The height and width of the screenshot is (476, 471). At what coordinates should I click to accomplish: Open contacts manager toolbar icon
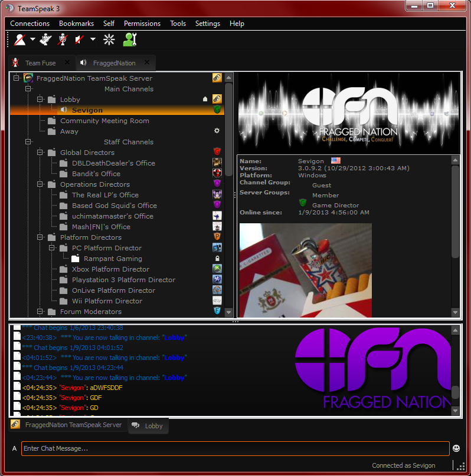coord(130,40)
